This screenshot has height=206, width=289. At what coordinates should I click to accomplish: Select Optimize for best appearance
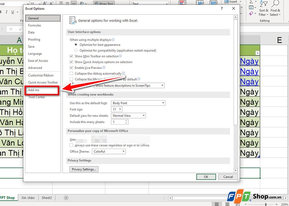pyautogui.click(x=76, y=45)
